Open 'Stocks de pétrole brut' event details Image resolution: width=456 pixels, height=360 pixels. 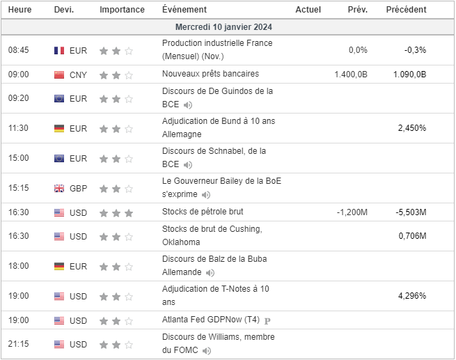202,212
